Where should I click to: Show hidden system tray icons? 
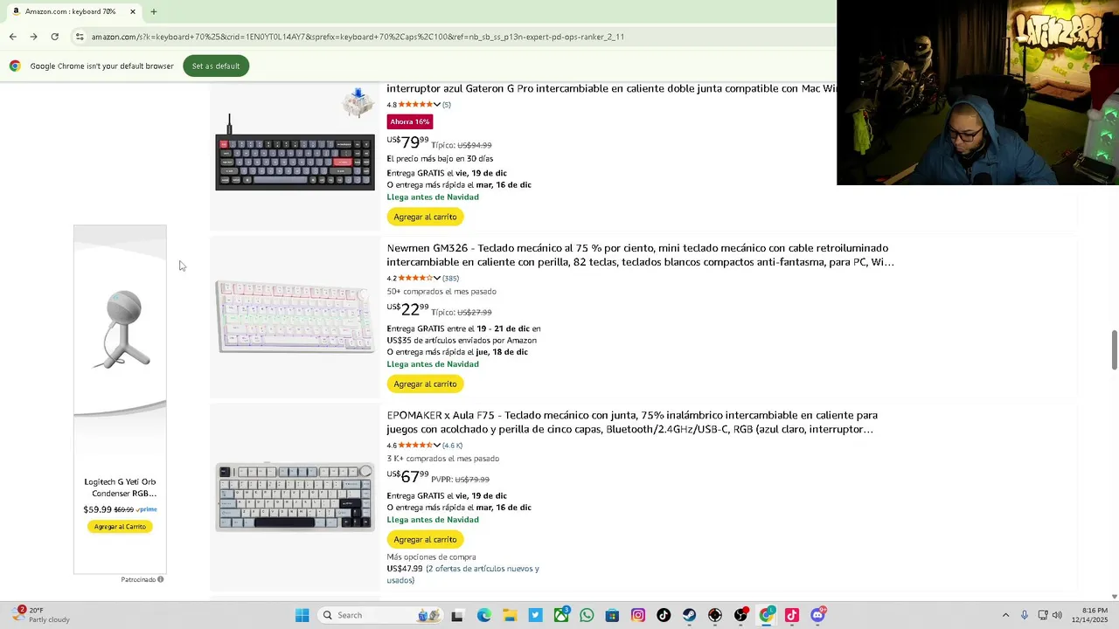coord(1005,615)
